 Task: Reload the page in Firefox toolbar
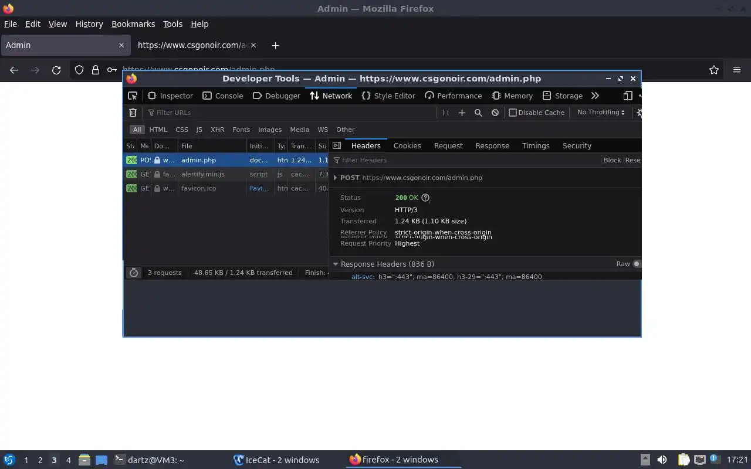pos(56,70)
